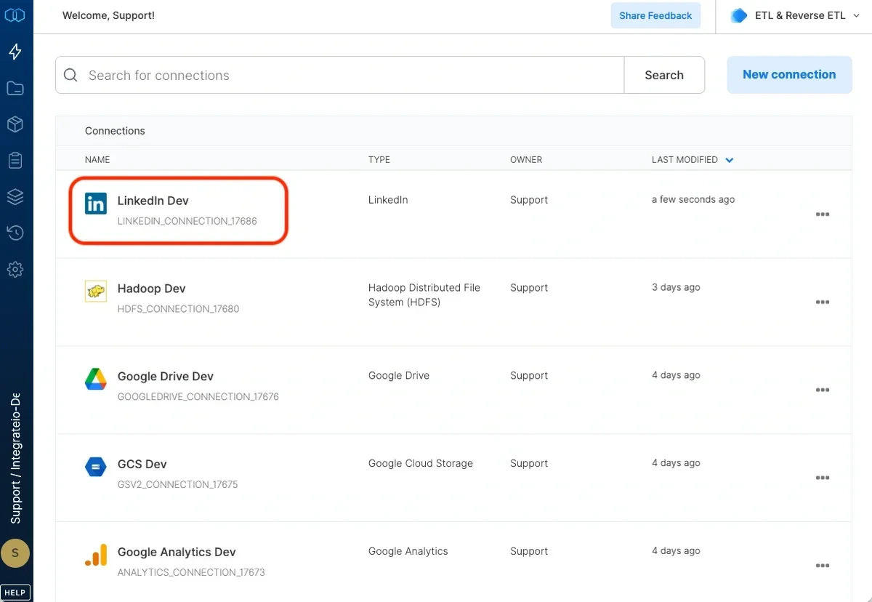The image size is (872, 602).
Task: Click the Integrate.io logo icon
Action: tap(15, 15)
